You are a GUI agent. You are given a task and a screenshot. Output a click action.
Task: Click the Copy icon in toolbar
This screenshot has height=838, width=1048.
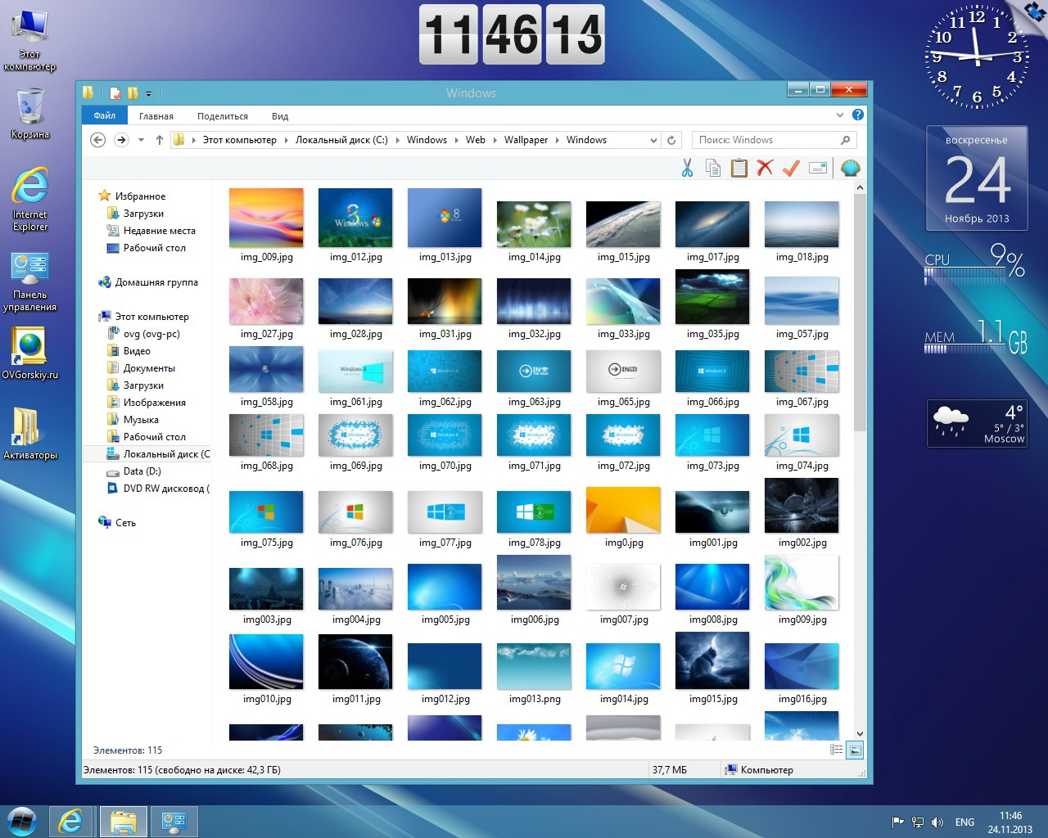713,169
